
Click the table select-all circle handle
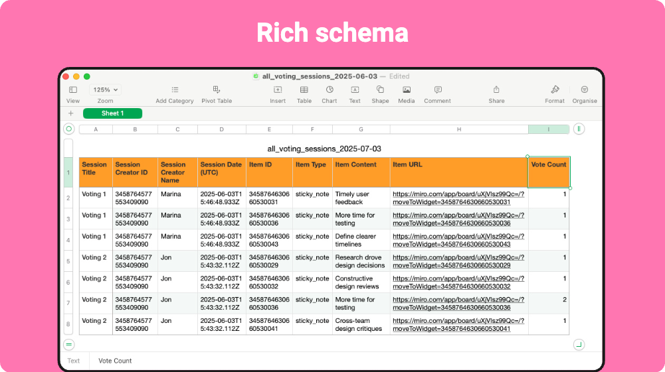(x=68, y=129)
